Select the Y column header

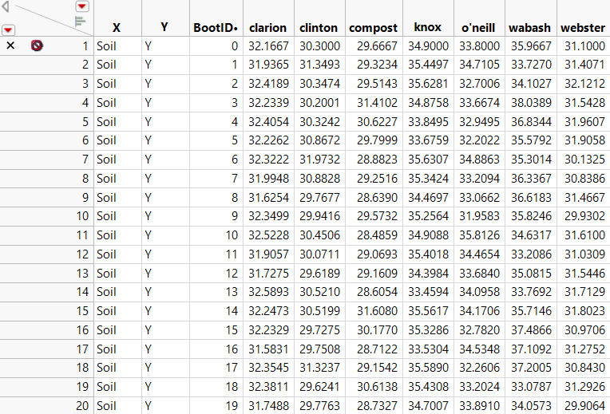pyautogui.click(x=164, y=27)
